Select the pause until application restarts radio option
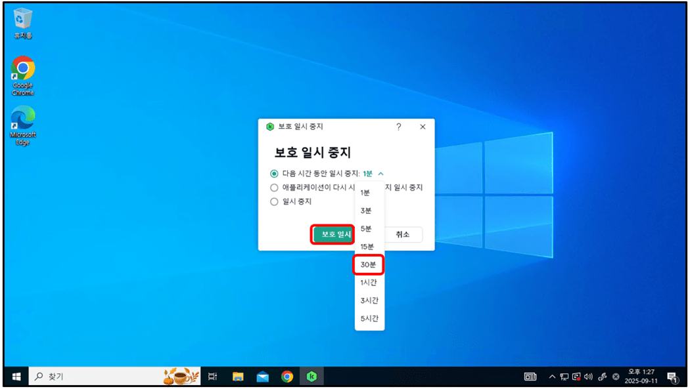 (x=275, y=188)
